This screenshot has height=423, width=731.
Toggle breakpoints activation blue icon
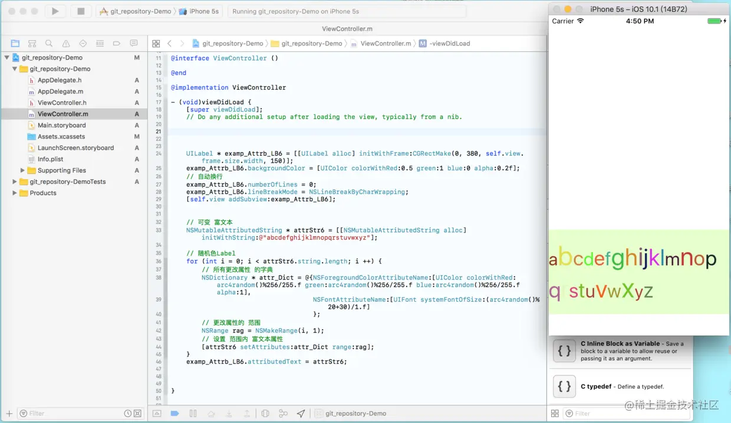[174, 414]
